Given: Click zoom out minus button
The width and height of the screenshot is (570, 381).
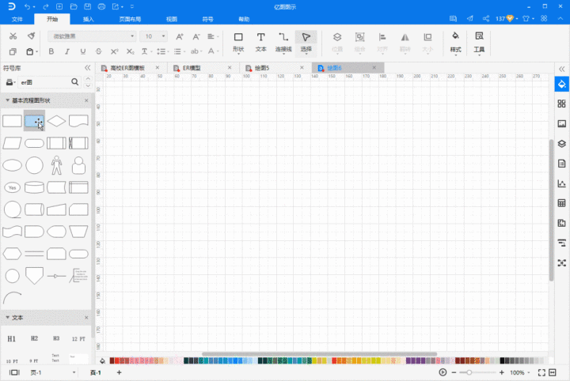Looking at the screenshot, I should (x=454, y=372).
